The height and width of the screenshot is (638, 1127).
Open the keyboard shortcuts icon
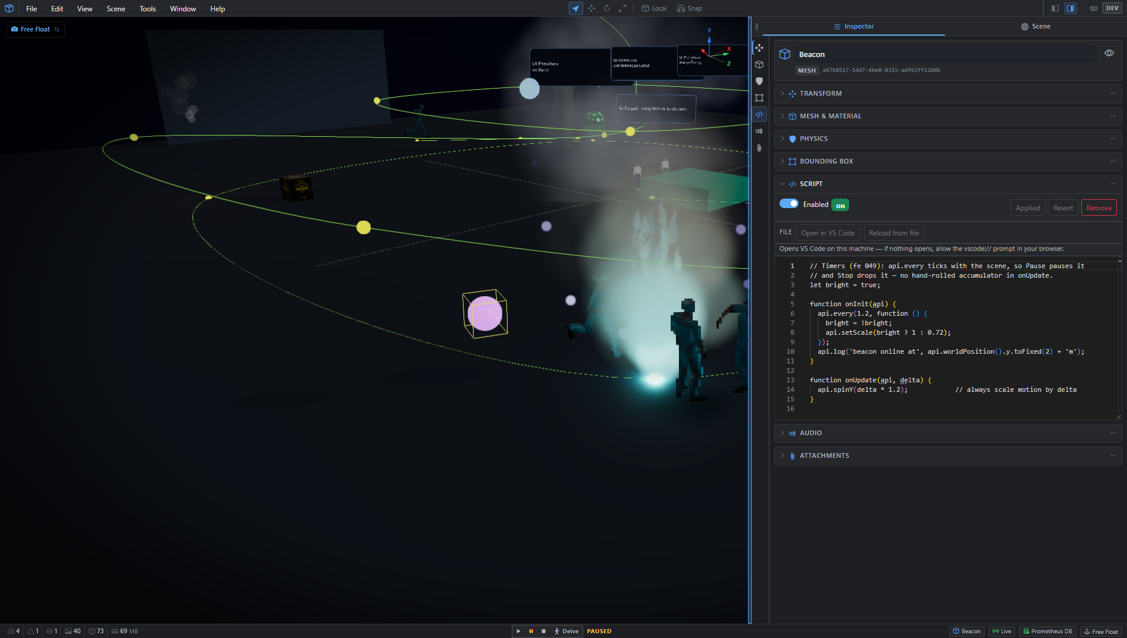click(x=1094, y=8)
